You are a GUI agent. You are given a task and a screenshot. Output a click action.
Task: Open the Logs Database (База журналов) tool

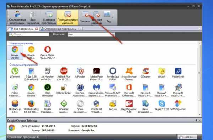click(33, 17)
